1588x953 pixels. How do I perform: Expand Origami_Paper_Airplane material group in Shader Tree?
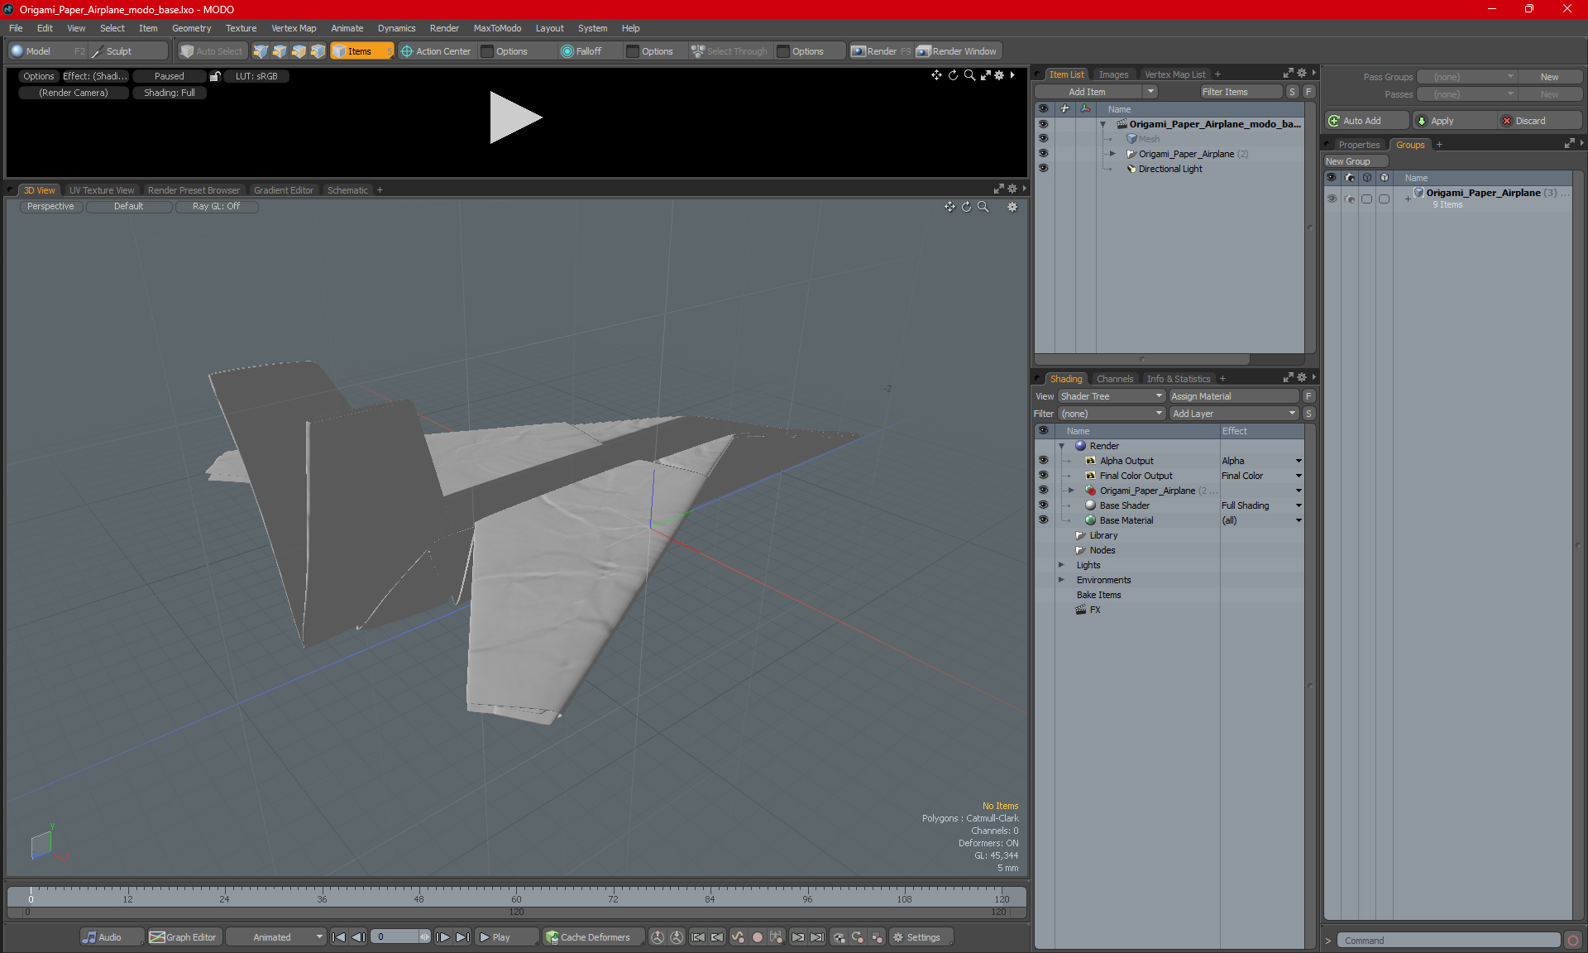pos(1072,491)
